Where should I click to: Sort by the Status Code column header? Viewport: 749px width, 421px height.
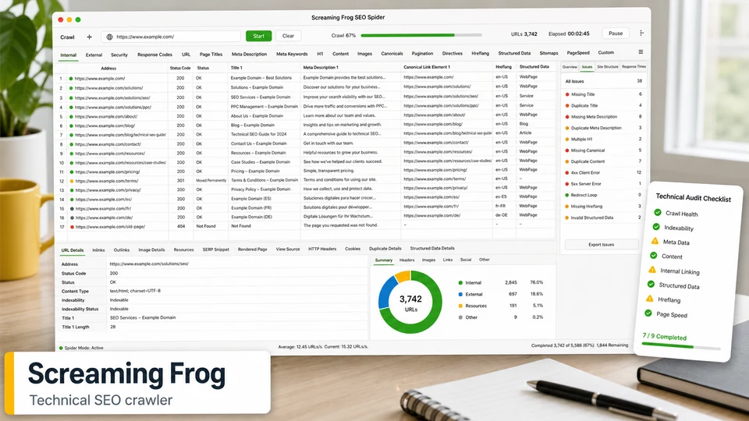tap(180, 68)
